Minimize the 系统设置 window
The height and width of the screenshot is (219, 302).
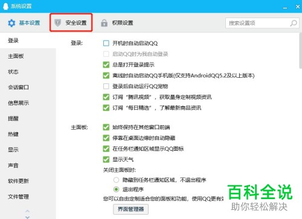tap(285, 7)
